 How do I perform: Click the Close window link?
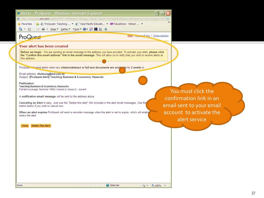coord(161,36)
